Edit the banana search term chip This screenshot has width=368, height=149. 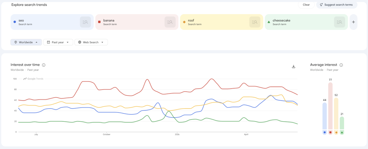click(137, 22)
